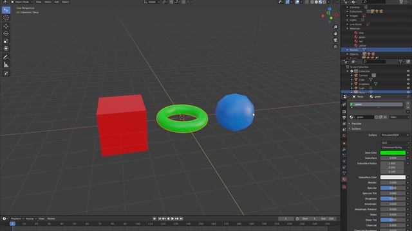The width and height of the screenshot is (412, 231).
Task: Jump to the last frame
Action: pyautogui.click(x=181, y=219)
